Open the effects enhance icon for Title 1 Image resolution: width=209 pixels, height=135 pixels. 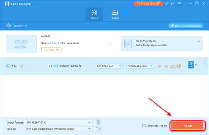tap(160, 66)
